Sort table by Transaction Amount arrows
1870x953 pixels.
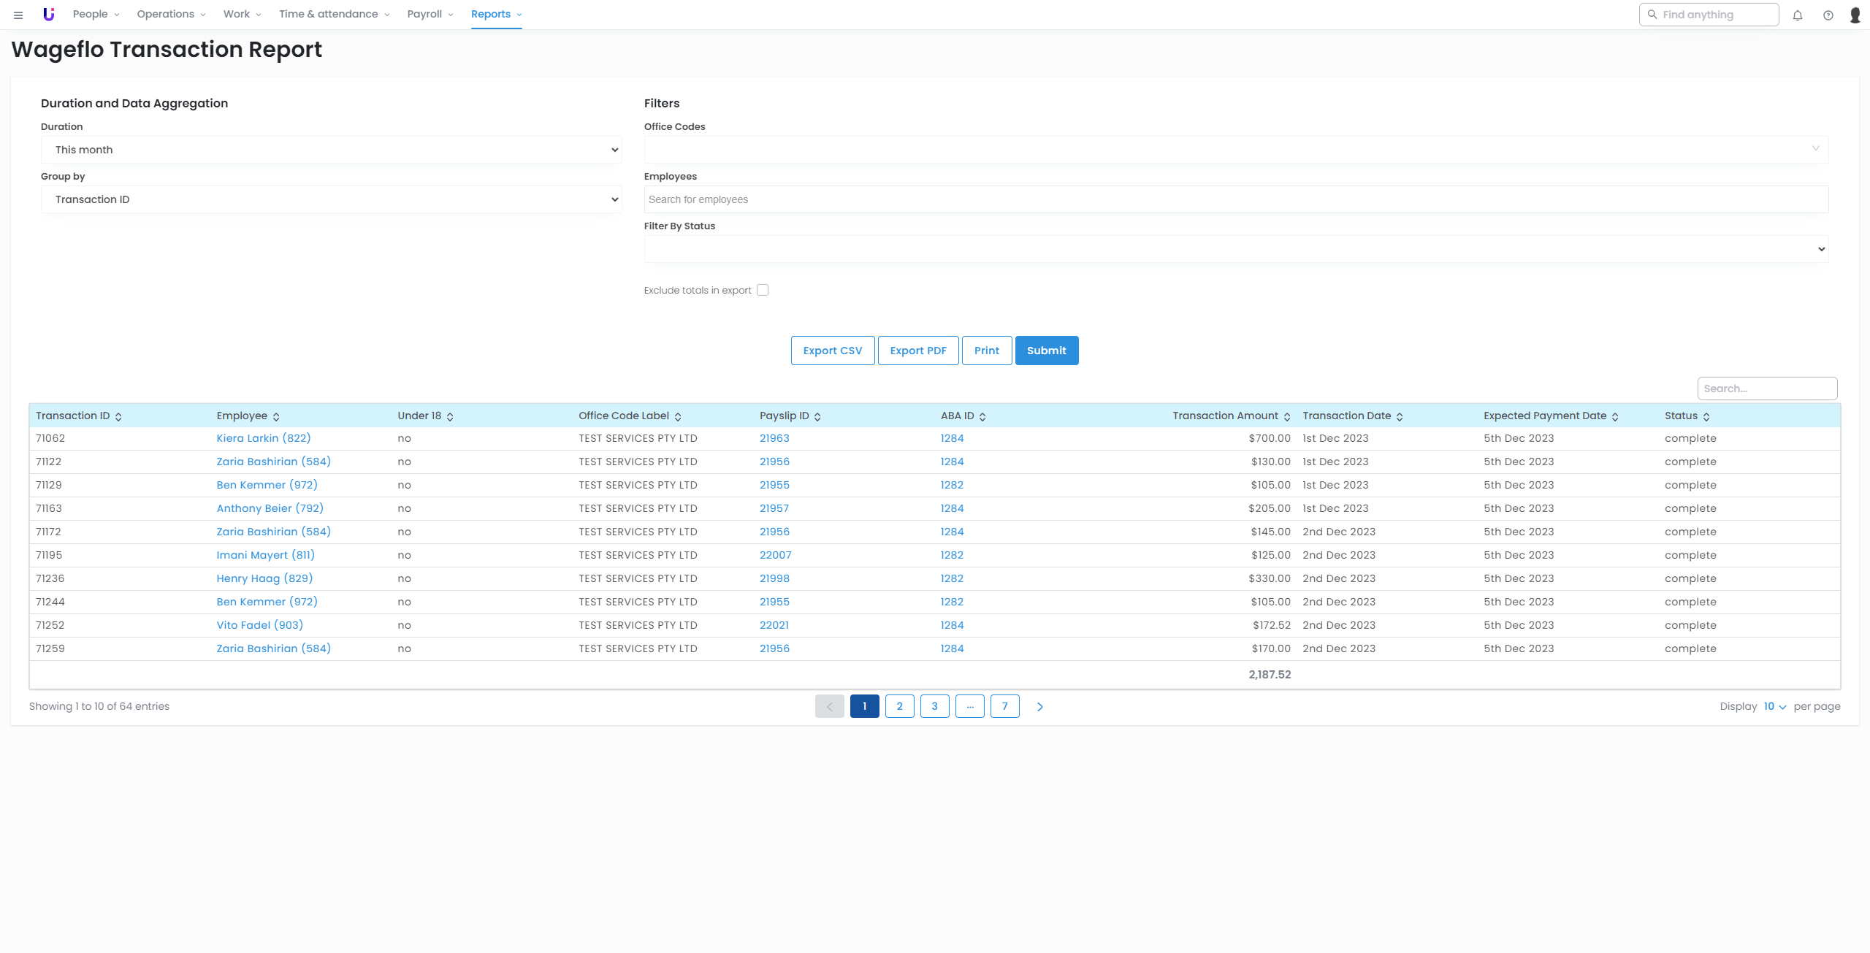click(1287, 416)
